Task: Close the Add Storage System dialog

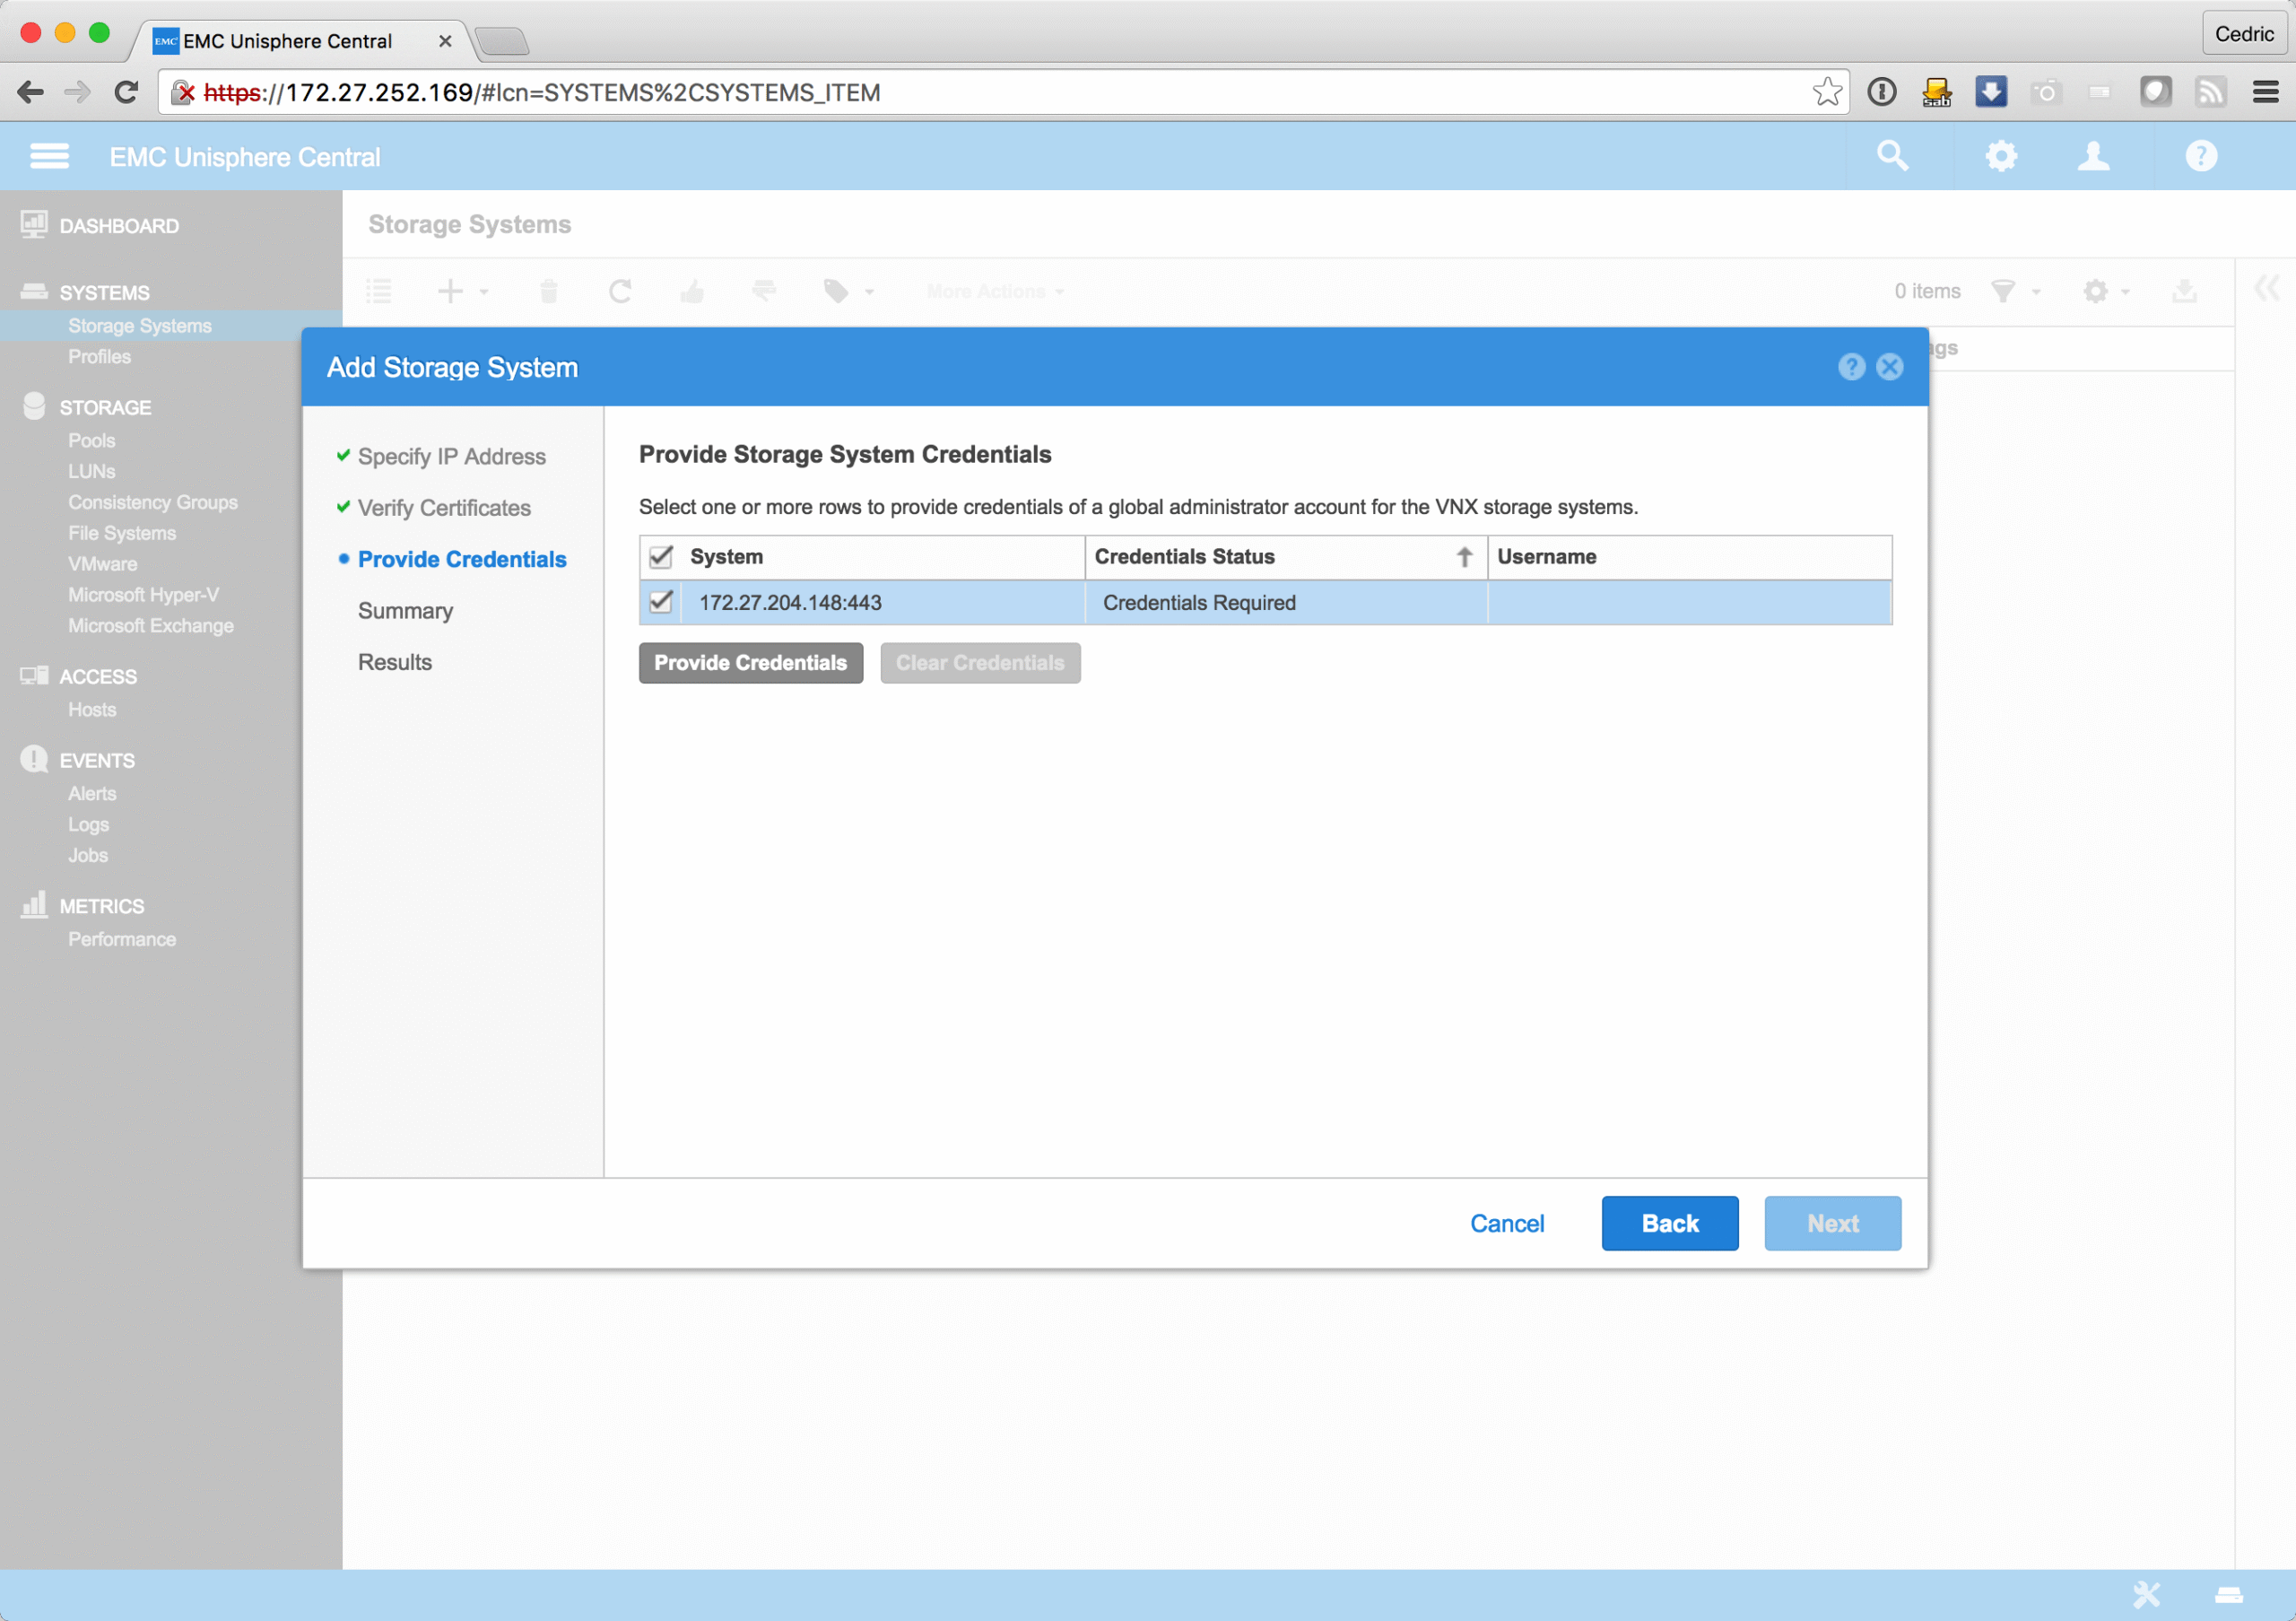Action: (x=1889, y=367)
